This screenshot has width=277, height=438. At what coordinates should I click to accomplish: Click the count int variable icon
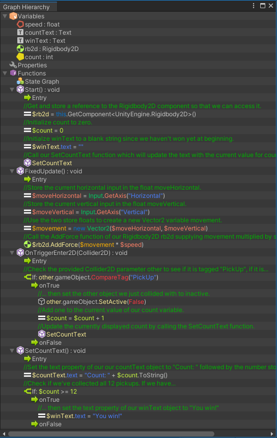[x=20, y=57]
